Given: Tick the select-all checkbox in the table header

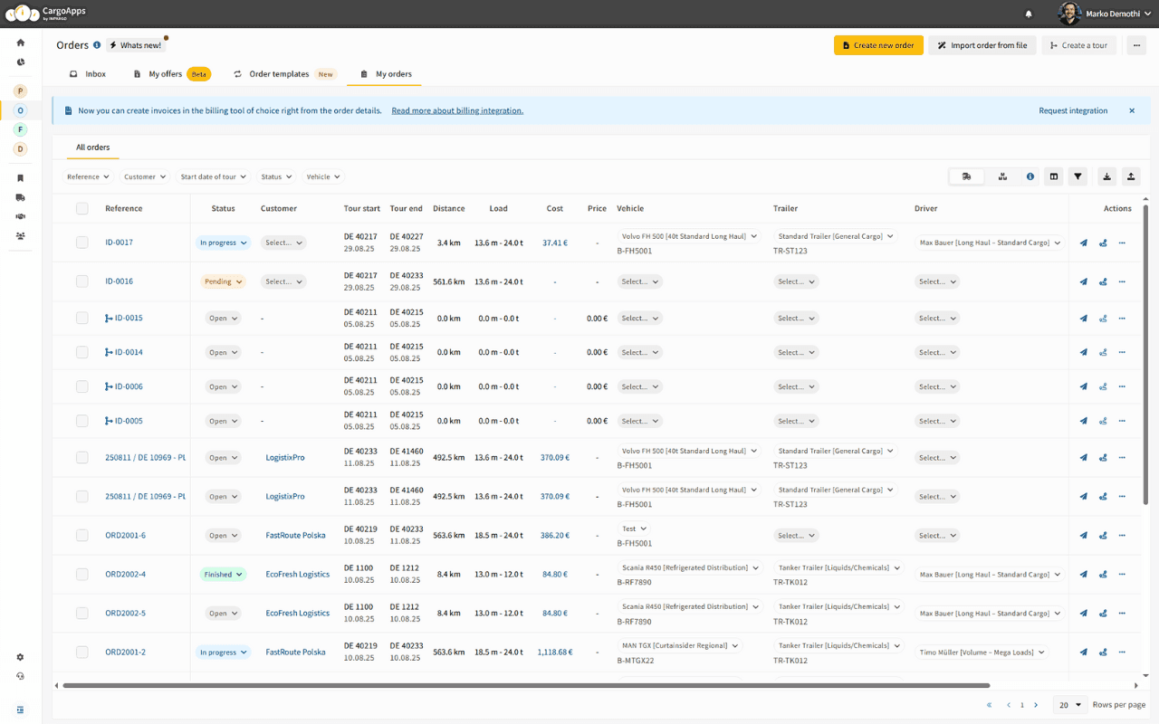Looking at the screenshot, I should point(82,208).
